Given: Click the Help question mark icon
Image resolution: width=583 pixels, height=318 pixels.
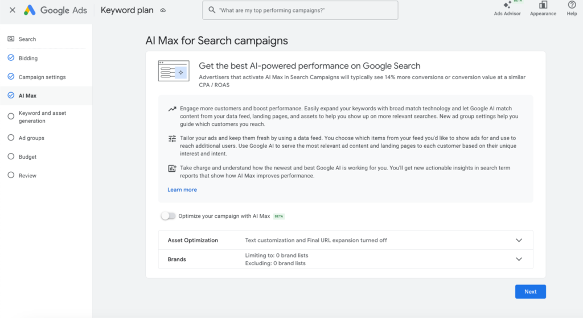Looking at the screenshot, I should click(x=572, y=5).
